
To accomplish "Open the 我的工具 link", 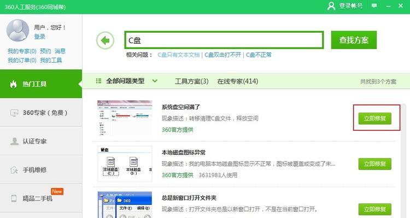I will click(x=51, y=60).
